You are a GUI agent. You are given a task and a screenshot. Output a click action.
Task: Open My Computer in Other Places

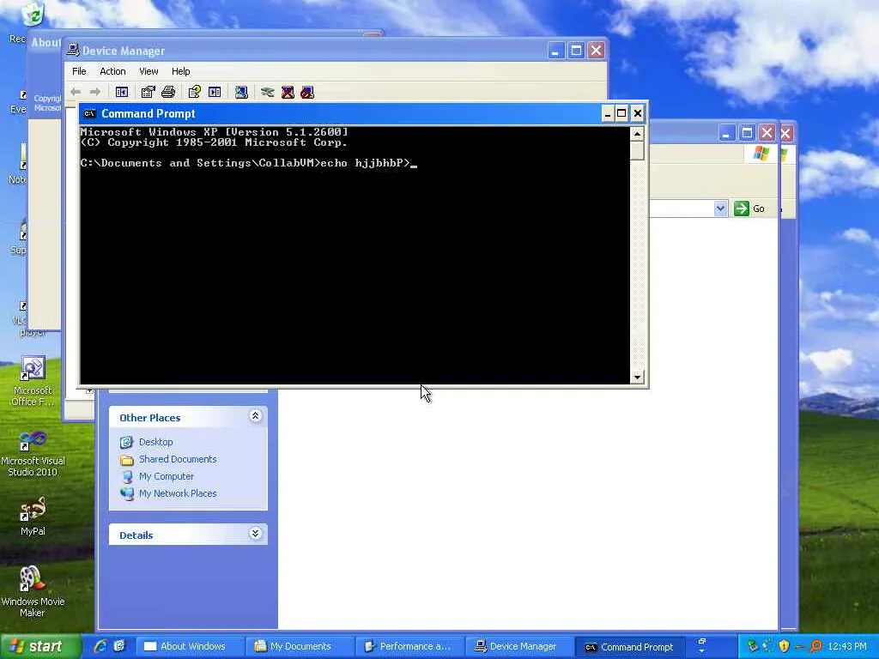[166, 476]
